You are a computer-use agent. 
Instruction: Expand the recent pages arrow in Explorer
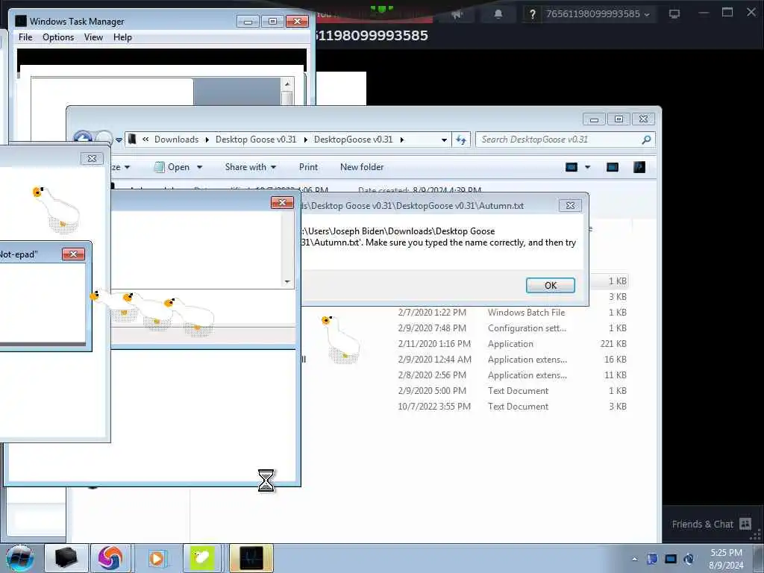click(x=119, y=140)
